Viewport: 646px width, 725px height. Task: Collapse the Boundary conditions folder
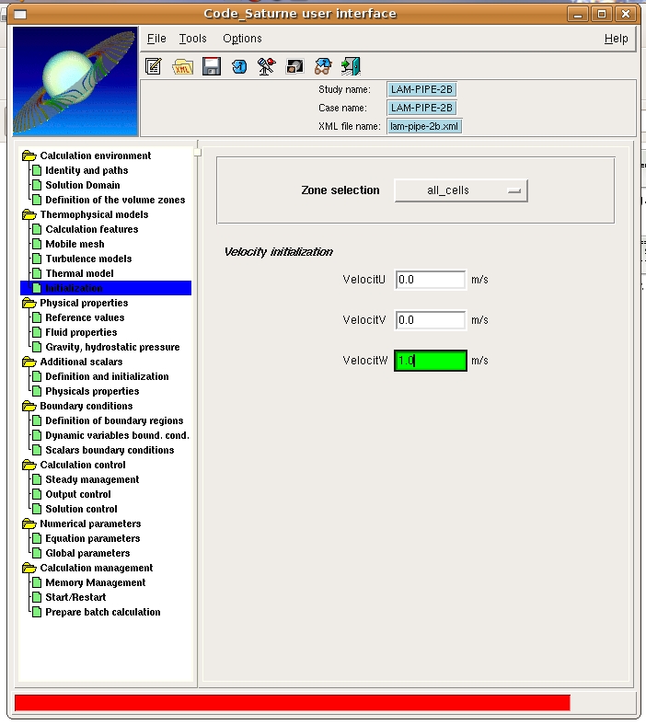click(29, 406)
